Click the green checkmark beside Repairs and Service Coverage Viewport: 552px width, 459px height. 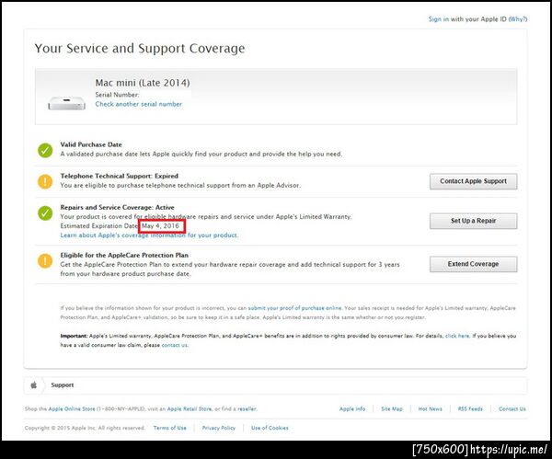click(45, 213)
